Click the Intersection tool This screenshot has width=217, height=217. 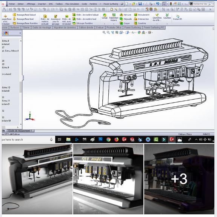coord(142,19)
